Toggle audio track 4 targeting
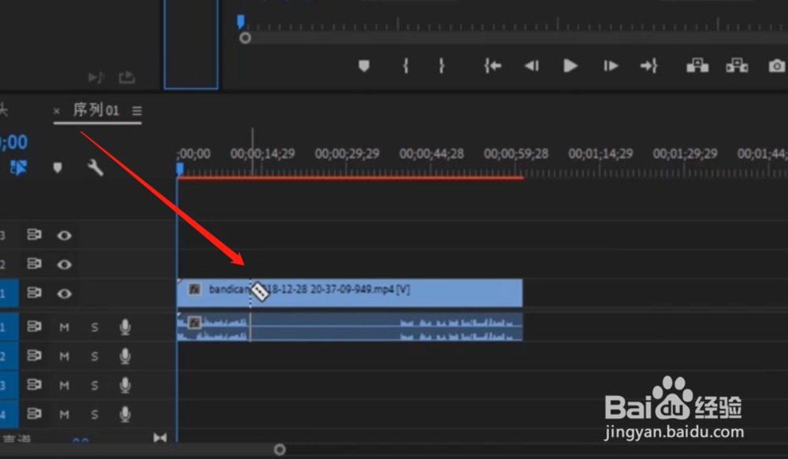The height and width of the screenshot is (459, 788). point(9,414)
